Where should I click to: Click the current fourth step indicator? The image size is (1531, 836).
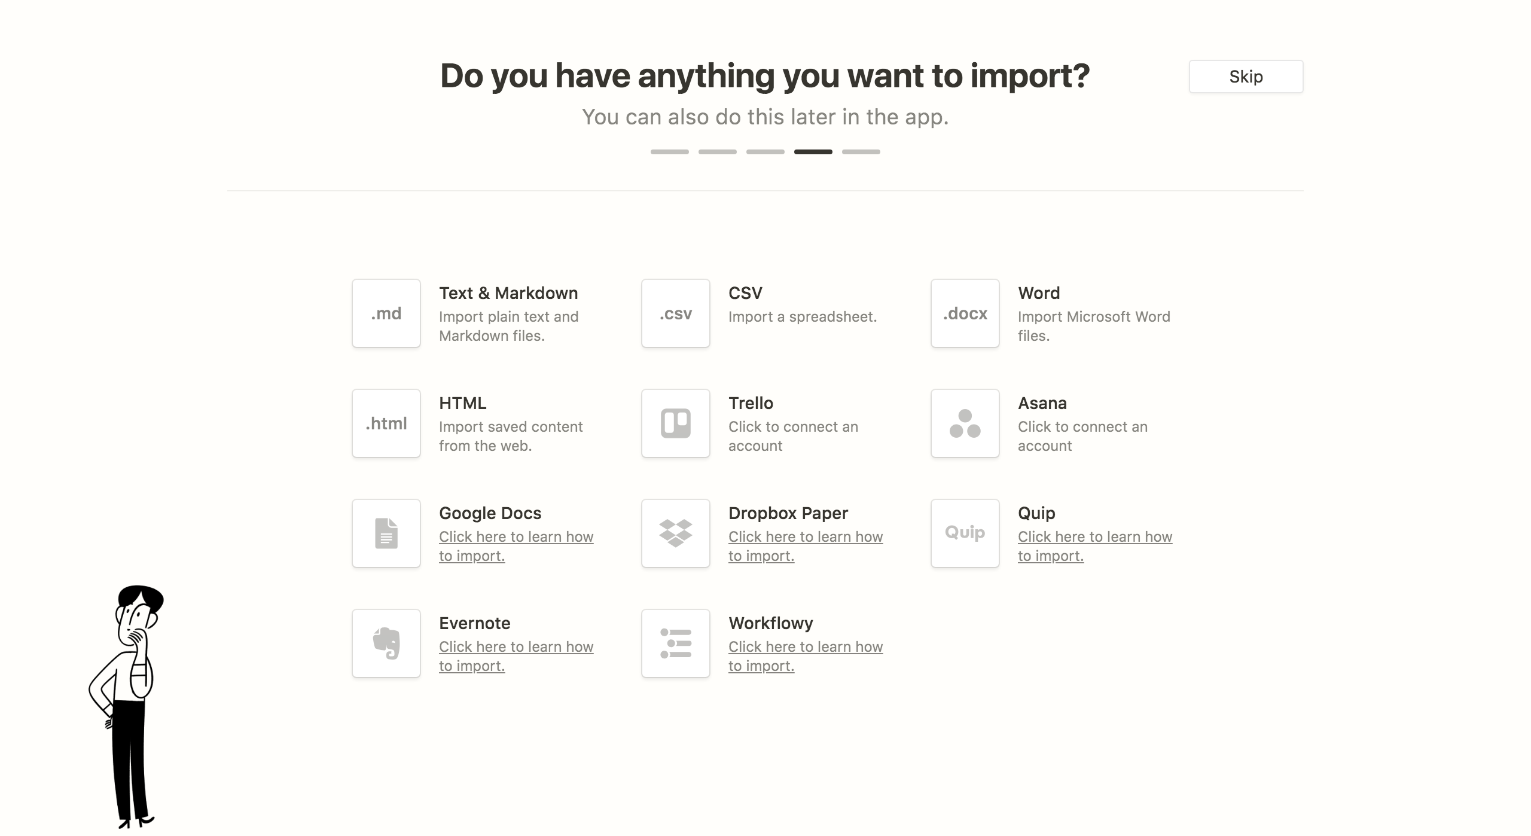[813, 152]
